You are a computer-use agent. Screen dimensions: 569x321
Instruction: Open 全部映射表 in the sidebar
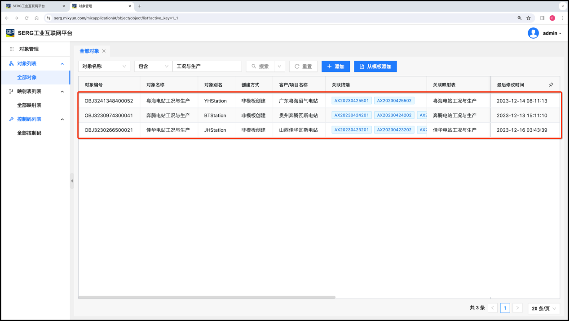coord(29,105)
